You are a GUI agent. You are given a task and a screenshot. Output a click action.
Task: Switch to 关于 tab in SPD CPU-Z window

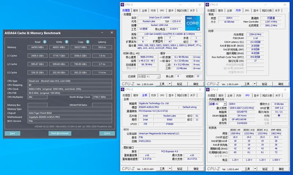278,95
